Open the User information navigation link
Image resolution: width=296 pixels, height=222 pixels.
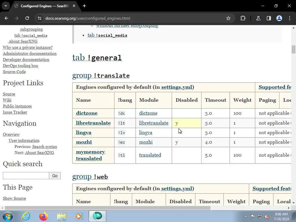[24, 140]
